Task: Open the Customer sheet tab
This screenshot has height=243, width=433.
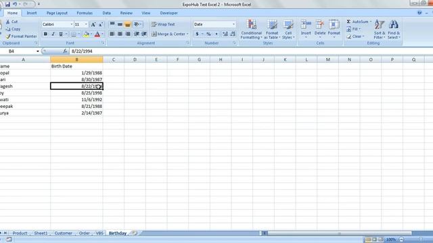Action: (63, 233)
